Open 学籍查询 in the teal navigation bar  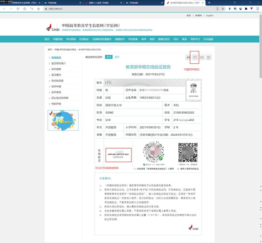click(58, 39)
